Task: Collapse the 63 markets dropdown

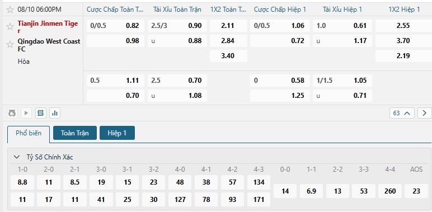Action: point(402,113)
